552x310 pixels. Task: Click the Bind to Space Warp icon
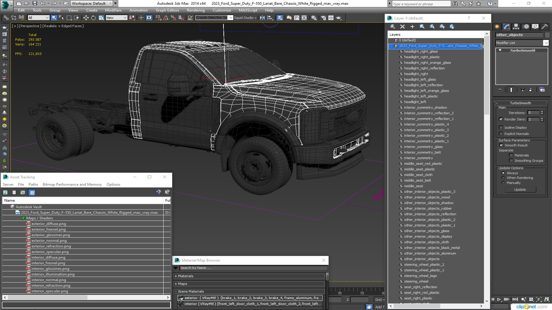(x=21, y=18)
